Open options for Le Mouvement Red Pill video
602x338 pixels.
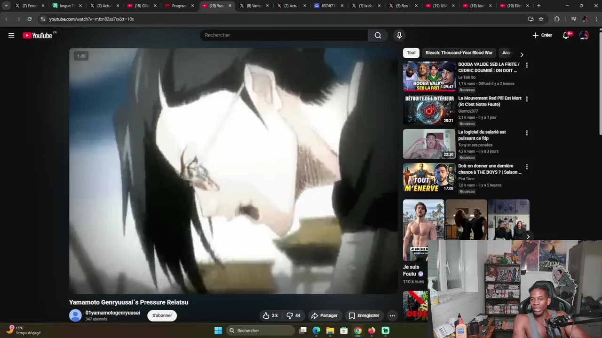click(x=526, y=99)
